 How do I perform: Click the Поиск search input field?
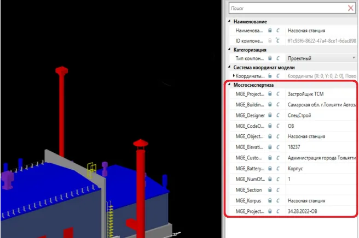(287, 8)
